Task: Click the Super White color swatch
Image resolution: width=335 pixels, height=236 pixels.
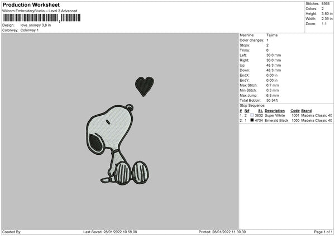Action: click(x=252, y=115)
